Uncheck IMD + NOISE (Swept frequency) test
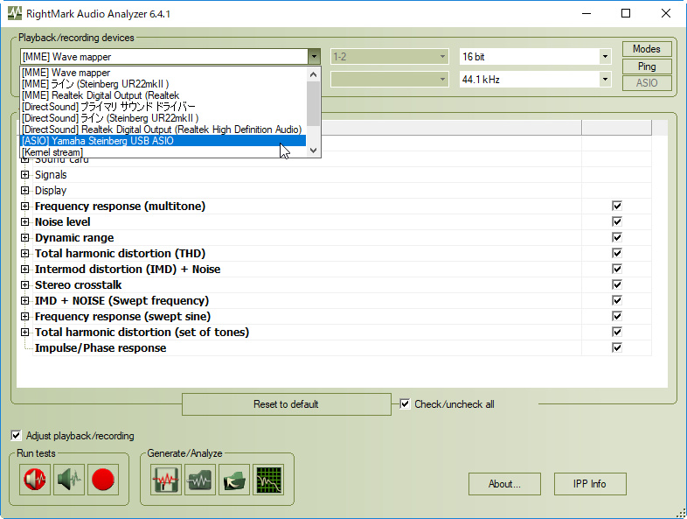This screenshot has height=519, width=687. tap(617, 300)
